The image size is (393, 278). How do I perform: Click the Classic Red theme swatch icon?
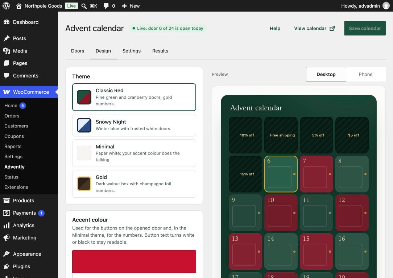pos(84,97)
